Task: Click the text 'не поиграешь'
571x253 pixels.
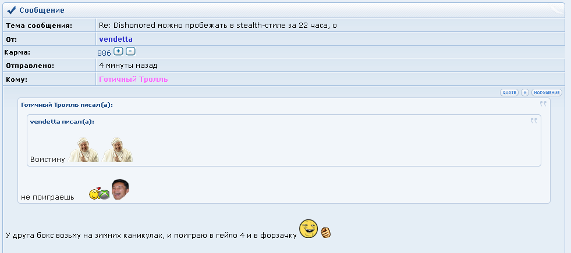Action: (48, 197)
